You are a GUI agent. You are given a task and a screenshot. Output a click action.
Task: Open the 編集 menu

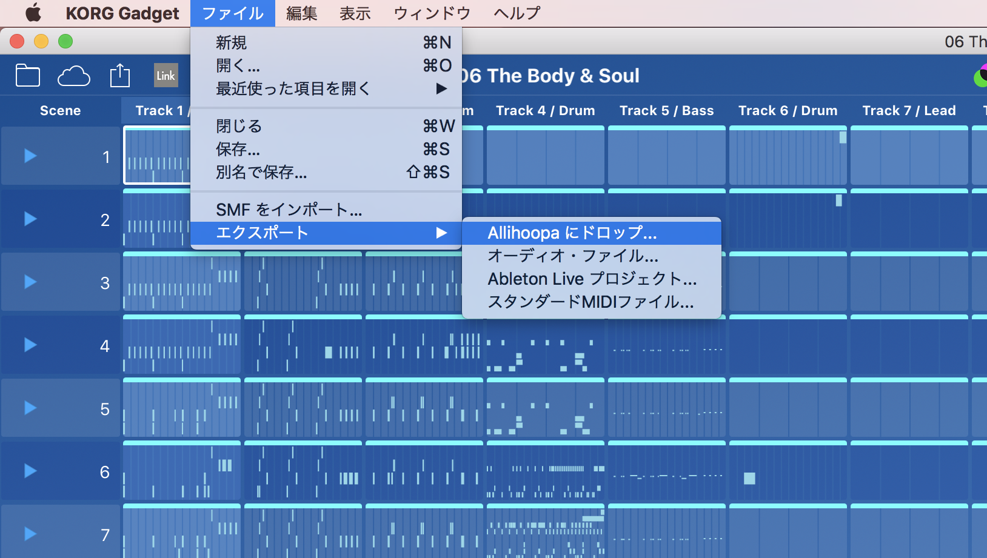click(x=302, y=13)
